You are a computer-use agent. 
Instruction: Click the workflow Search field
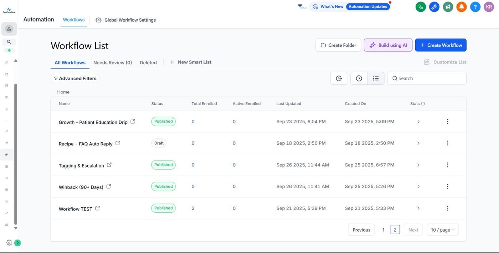(x=427, y=78)
